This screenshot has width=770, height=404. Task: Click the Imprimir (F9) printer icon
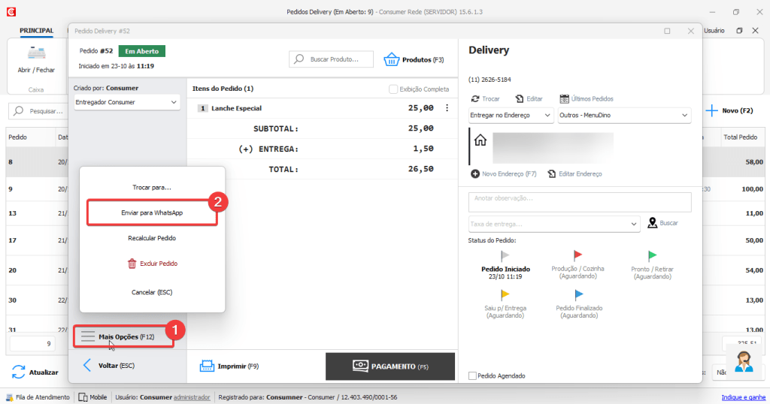pos(207,366)
